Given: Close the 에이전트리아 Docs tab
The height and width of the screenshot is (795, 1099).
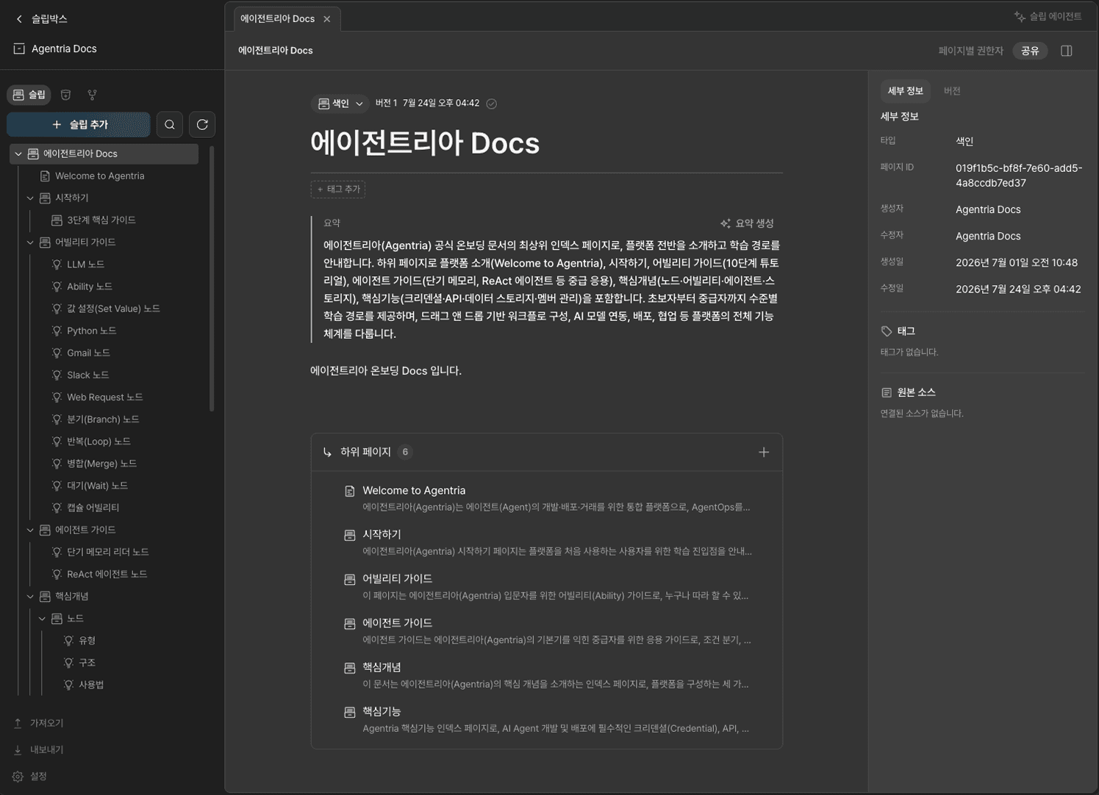Looking at the screenshot, I should coord(327,19).
